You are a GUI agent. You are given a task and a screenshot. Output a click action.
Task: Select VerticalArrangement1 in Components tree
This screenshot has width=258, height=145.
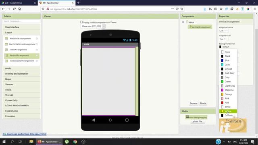tap(200, 27)
